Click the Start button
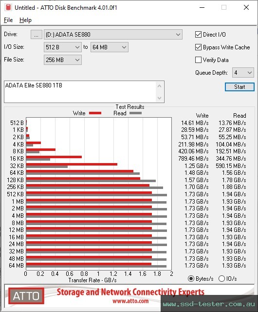The height and width of the screenshot is (312, 258). 240,87
